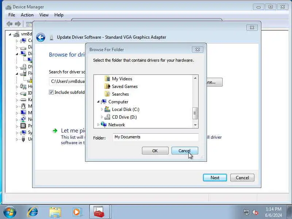
Task: Click the blue back arrow in Update Driver wizard
Action: click(41, 37)
